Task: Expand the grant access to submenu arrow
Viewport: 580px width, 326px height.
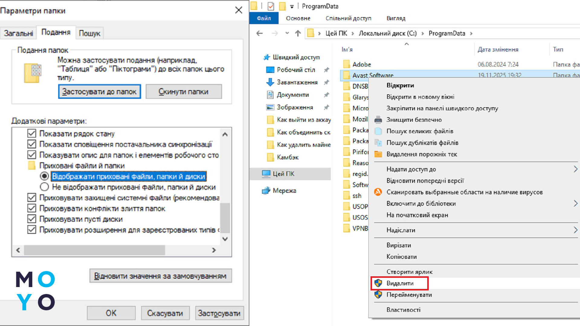Action: [575, 169]
